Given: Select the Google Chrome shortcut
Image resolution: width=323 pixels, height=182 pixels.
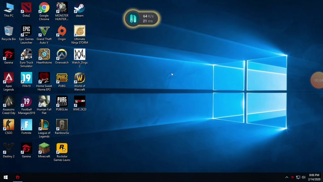Looking at the screenshot, I should [44, 12].
